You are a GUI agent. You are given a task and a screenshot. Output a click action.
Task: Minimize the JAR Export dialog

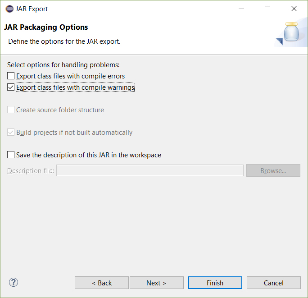point(241,9)
